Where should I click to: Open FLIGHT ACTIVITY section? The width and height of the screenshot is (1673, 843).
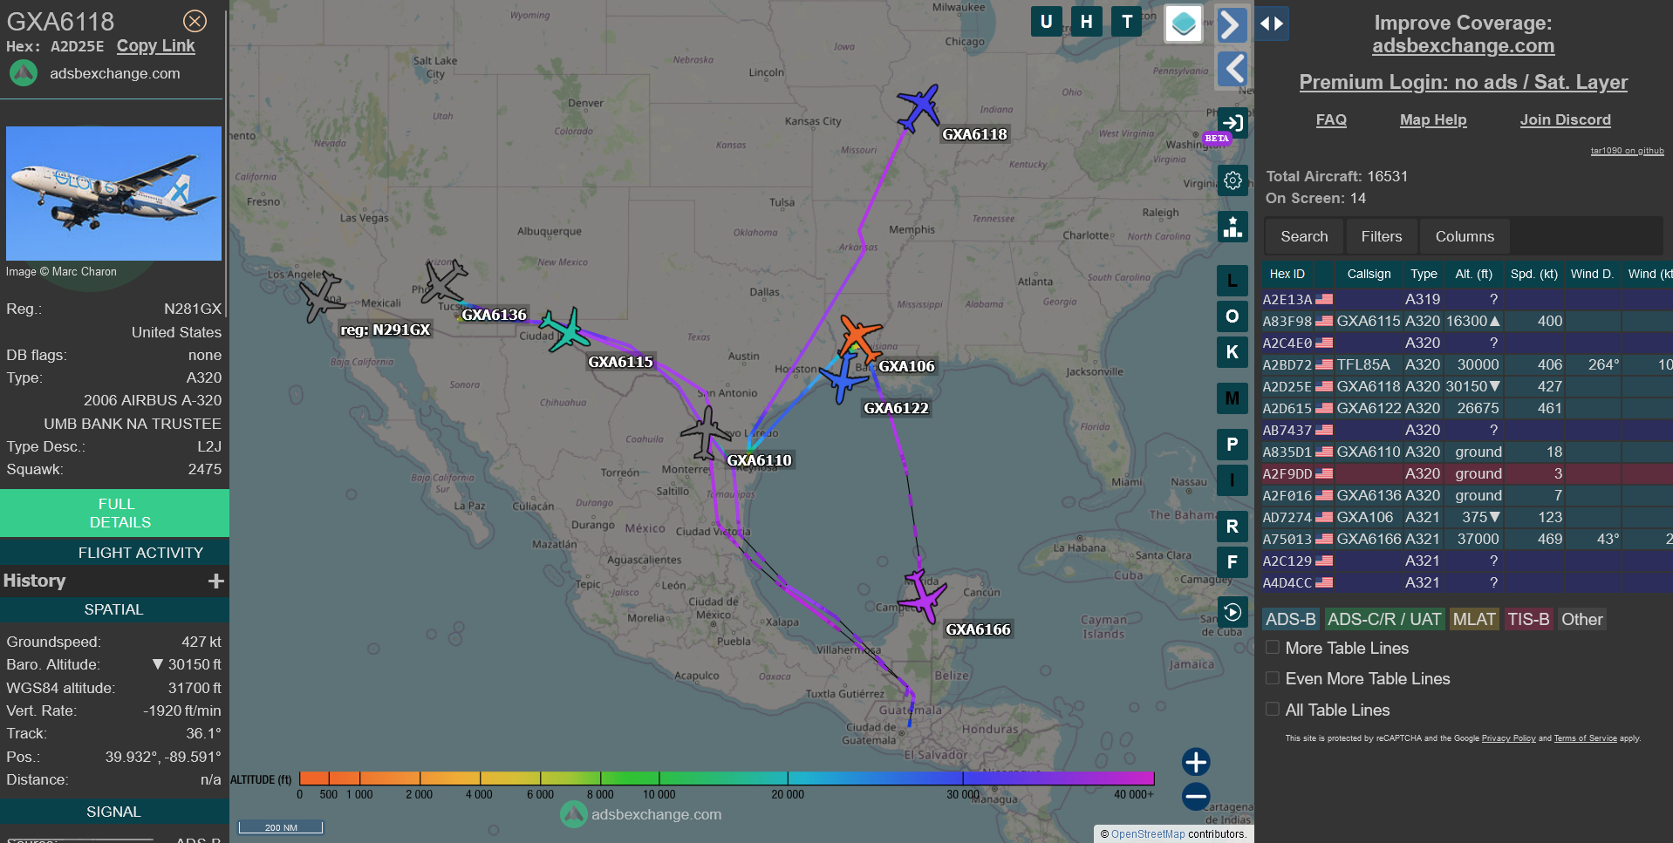click(x=114, y=553)
